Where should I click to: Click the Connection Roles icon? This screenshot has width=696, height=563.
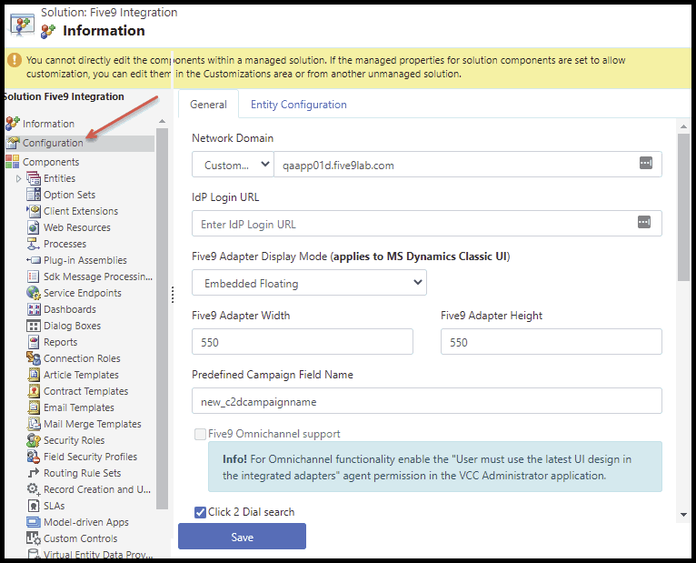34,358
